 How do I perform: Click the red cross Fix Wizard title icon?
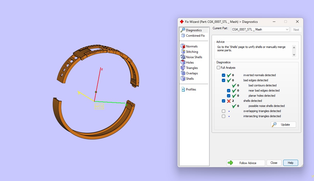pos(182,22)
